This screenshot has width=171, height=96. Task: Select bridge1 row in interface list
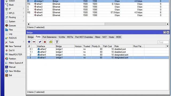(98, 1)
